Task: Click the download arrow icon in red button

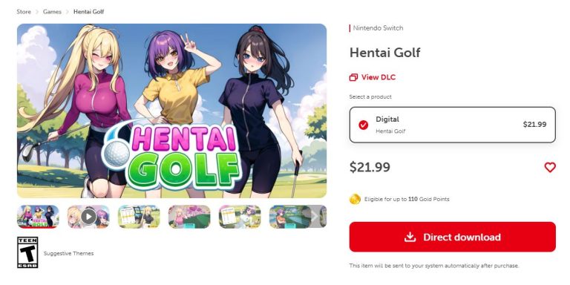Action: (x=410, y=237)
